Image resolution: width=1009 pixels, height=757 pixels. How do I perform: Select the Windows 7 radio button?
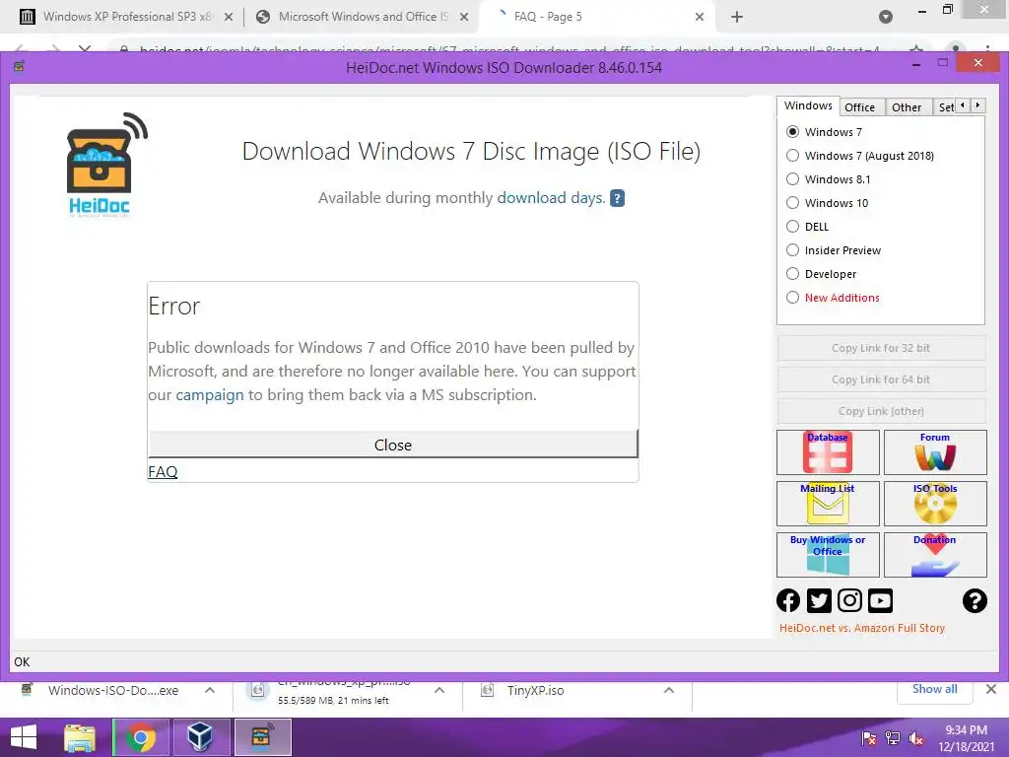coord(792,132)
